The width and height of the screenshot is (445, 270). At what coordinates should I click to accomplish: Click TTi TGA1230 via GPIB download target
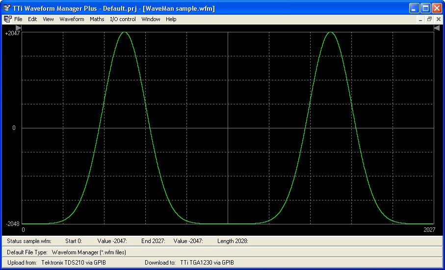click(x=207, y=263)
